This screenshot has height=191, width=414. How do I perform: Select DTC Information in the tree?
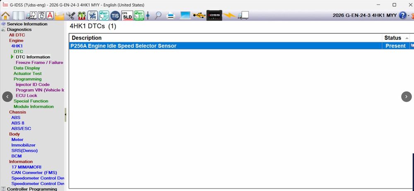[x=33, y=57]
